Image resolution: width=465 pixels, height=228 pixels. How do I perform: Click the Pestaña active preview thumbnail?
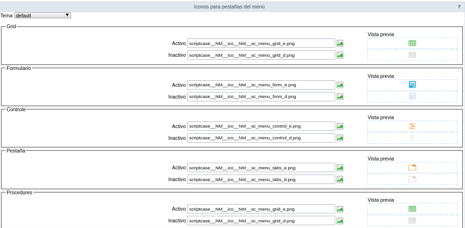click(412, 167)
